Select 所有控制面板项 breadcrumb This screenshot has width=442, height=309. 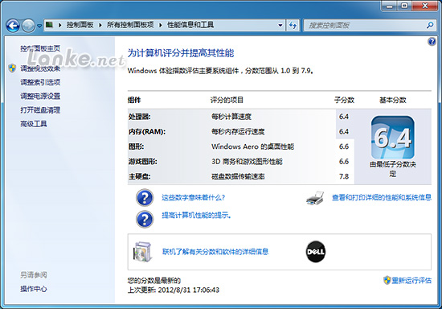click(x=130, y=25)
